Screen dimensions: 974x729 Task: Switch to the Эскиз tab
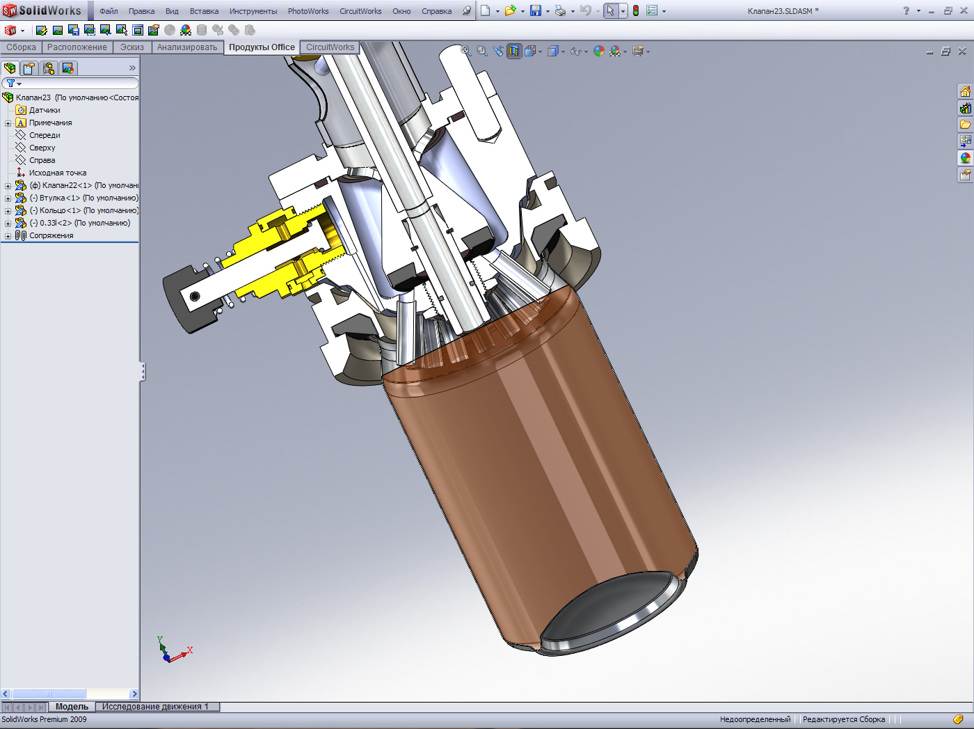[x=132, y=47]
